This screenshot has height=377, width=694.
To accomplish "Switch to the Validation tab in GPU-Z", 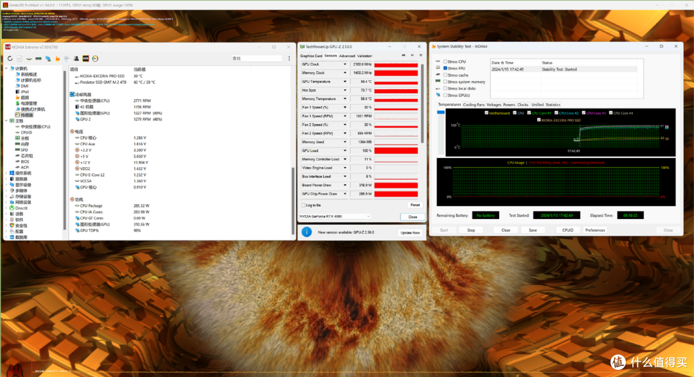I will [x=364, y=56].
